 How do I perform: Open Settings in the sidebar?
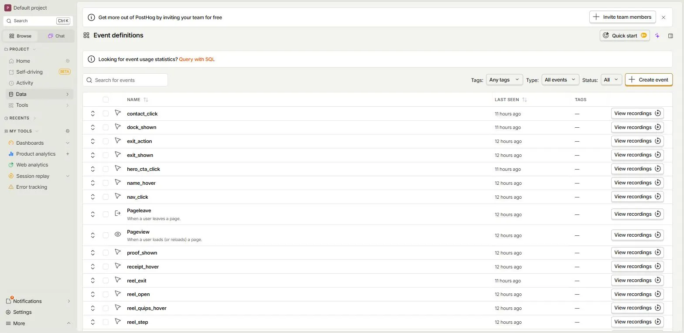point(22,312)
